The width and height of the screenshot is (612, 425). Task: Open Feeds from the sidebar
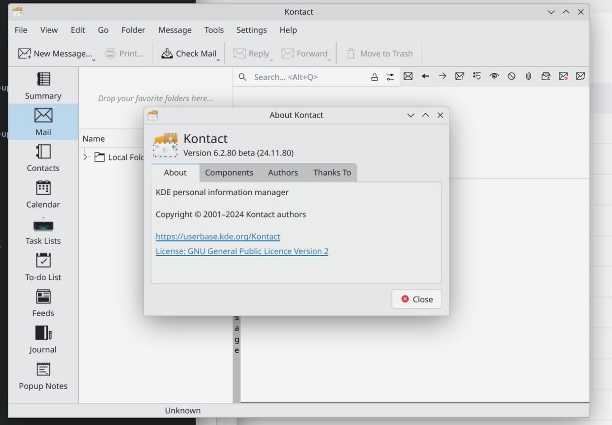click(x=43, y=303)
